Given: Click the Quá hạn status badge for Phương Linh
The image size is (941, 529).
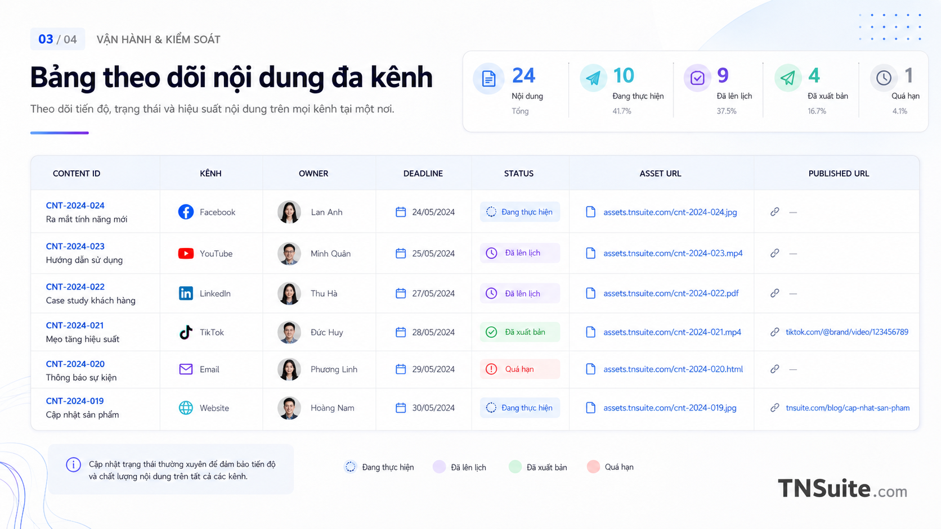Looking at the screenshot, I should [x=519, y=369].
